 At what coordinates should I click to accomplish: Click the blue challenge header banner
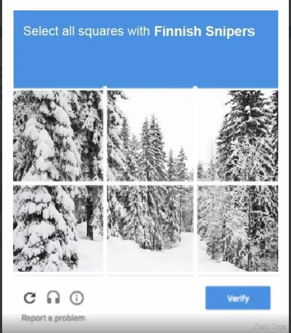pos(146,49)
